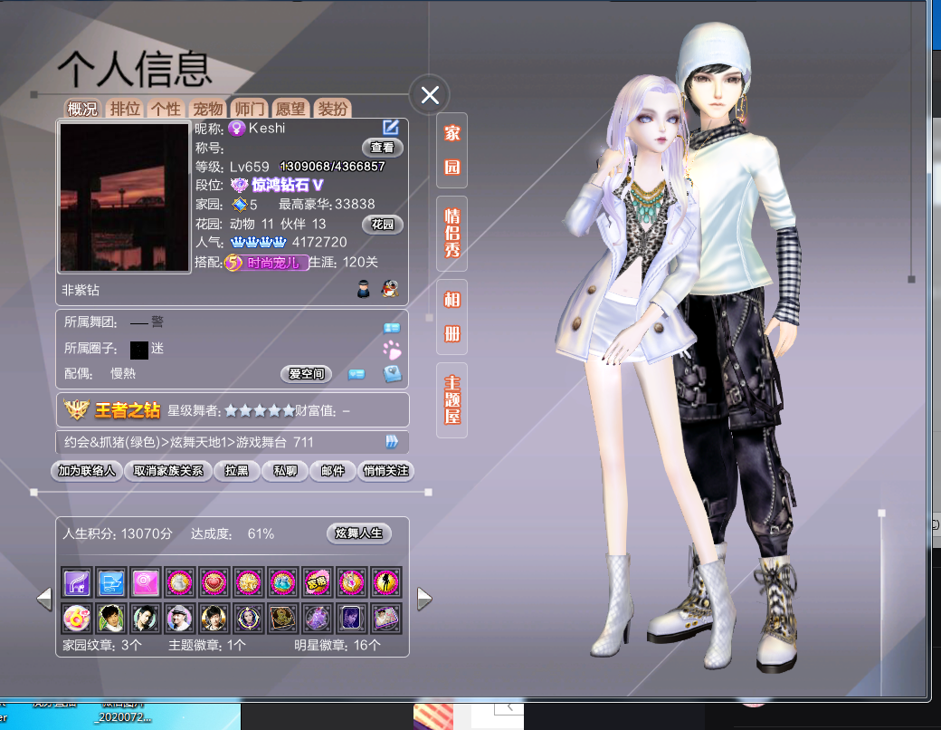The height and width of the screenshot is (730, 941).
Task: Switch to the 概况 overview tab
Action: [82, 109]
